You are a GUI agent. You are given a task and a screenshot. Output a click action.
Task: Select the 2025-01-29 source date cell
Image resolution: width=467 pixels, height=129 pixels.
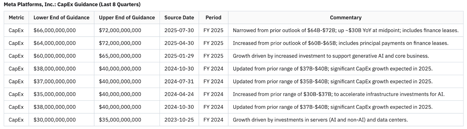pyautogui.click(x=179, y=56)
